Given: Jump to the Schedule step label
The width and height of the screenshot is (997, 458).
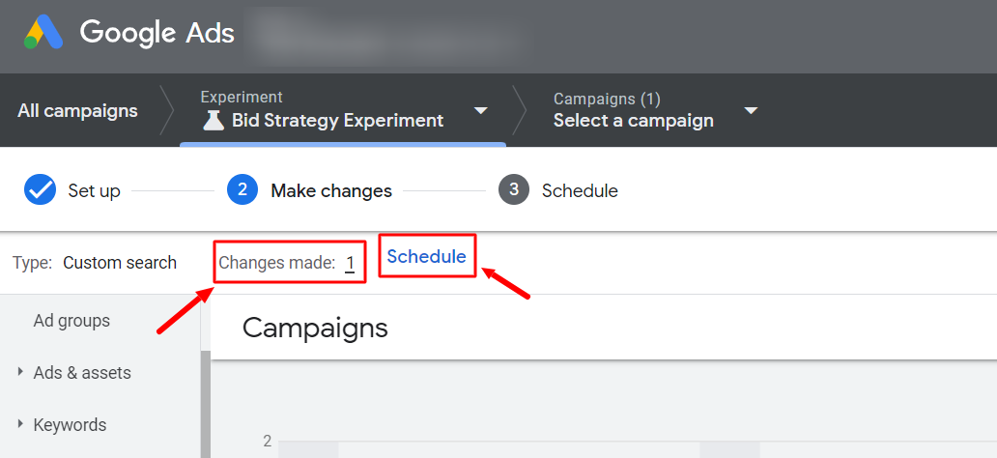Looking at the screenshot, I should [580, 191].
